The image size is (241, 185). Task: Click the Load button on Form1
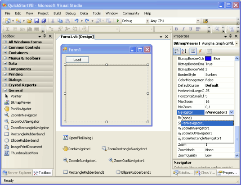77,60
